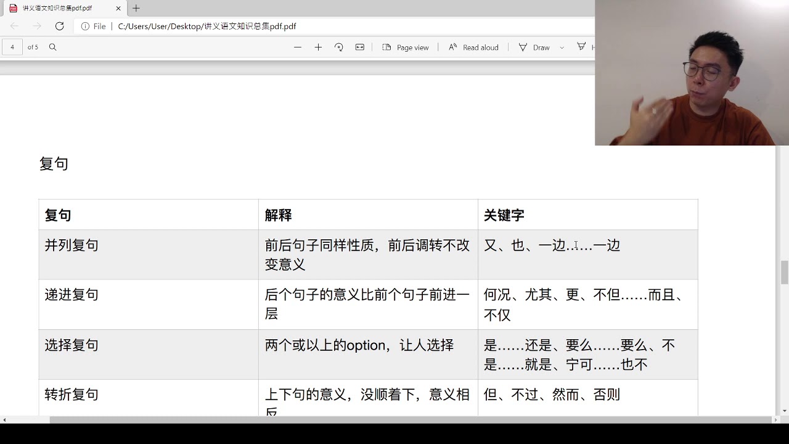Open PDF search tool

pyautogui.click(x=52, y=47)
